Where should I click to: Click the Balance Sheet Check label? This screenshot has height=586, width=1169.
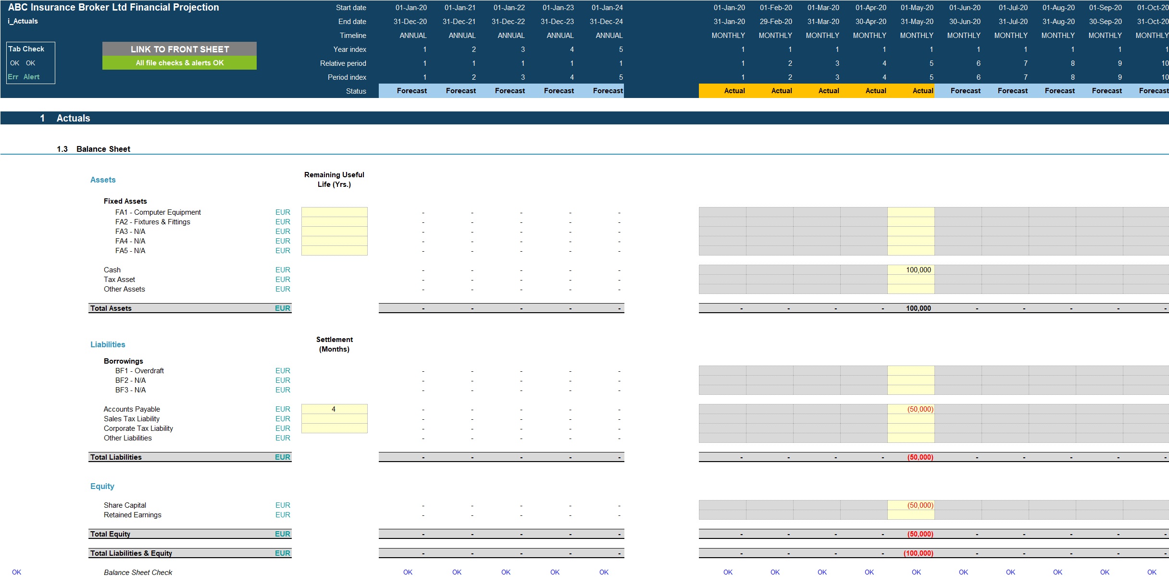pos(138,573)
